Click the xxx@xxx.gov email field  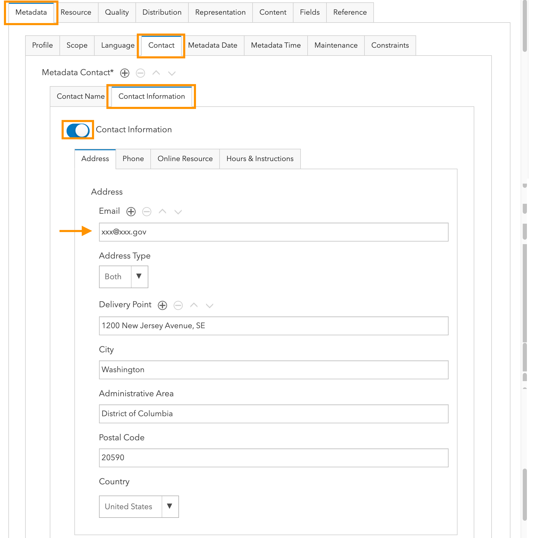[x=274, y=232]
